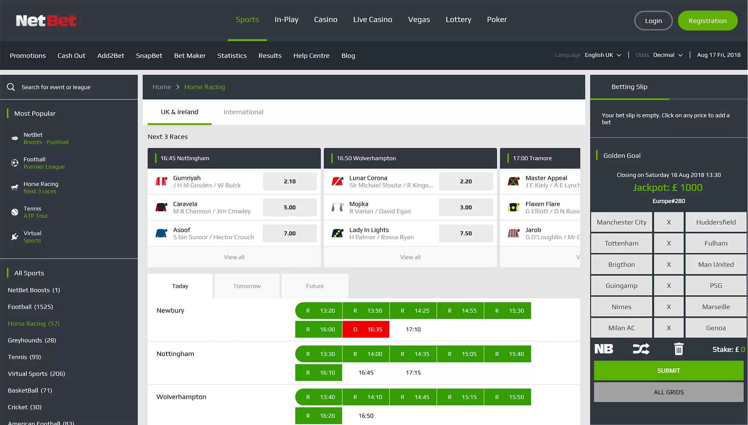Pick Nimes to win
Image resolution: width=748 pixels, height=425 pixels.
tap(622, 307)
